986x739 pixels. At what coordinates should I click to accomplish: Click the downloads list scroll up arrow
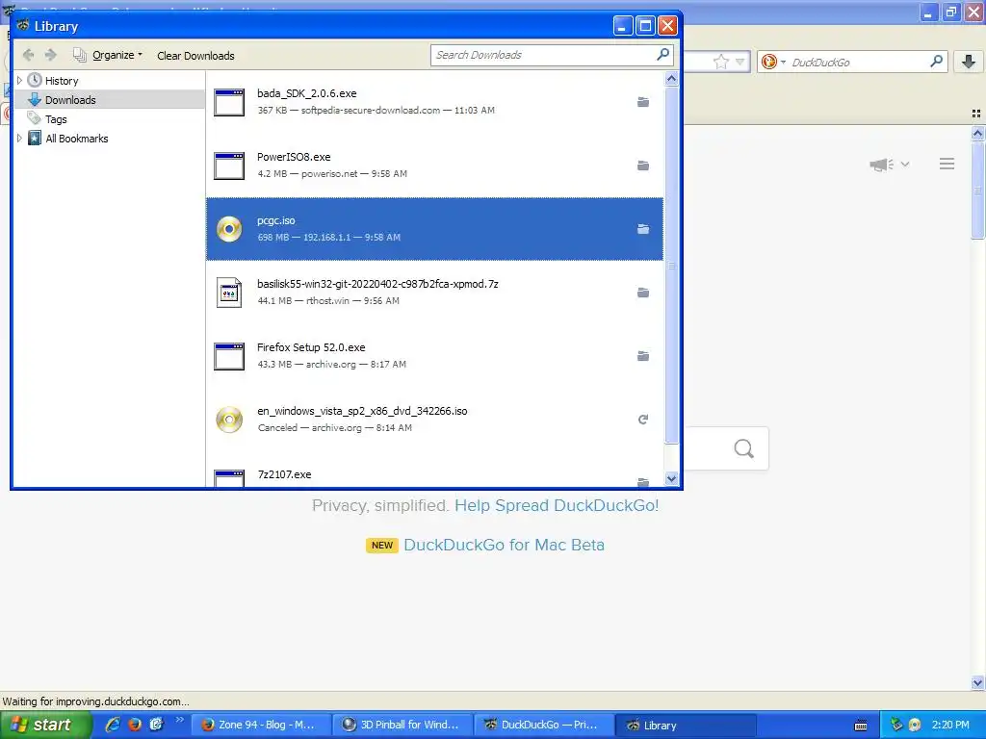tap(671, 79)
